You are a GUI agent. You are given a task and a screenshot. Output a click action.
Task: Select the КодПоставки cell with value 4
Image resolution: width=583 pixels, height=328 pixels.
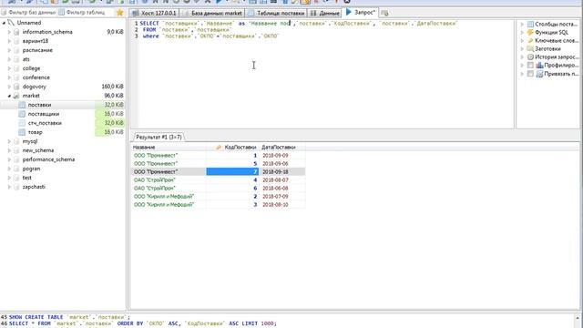[x=232, y=180]
